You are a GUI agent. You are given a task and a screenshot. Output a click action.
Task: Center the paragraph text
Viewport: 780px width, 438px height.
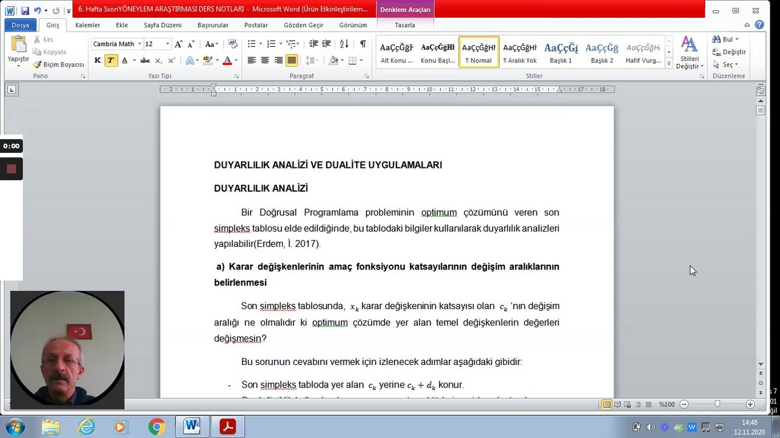click(x=265, y=60)
